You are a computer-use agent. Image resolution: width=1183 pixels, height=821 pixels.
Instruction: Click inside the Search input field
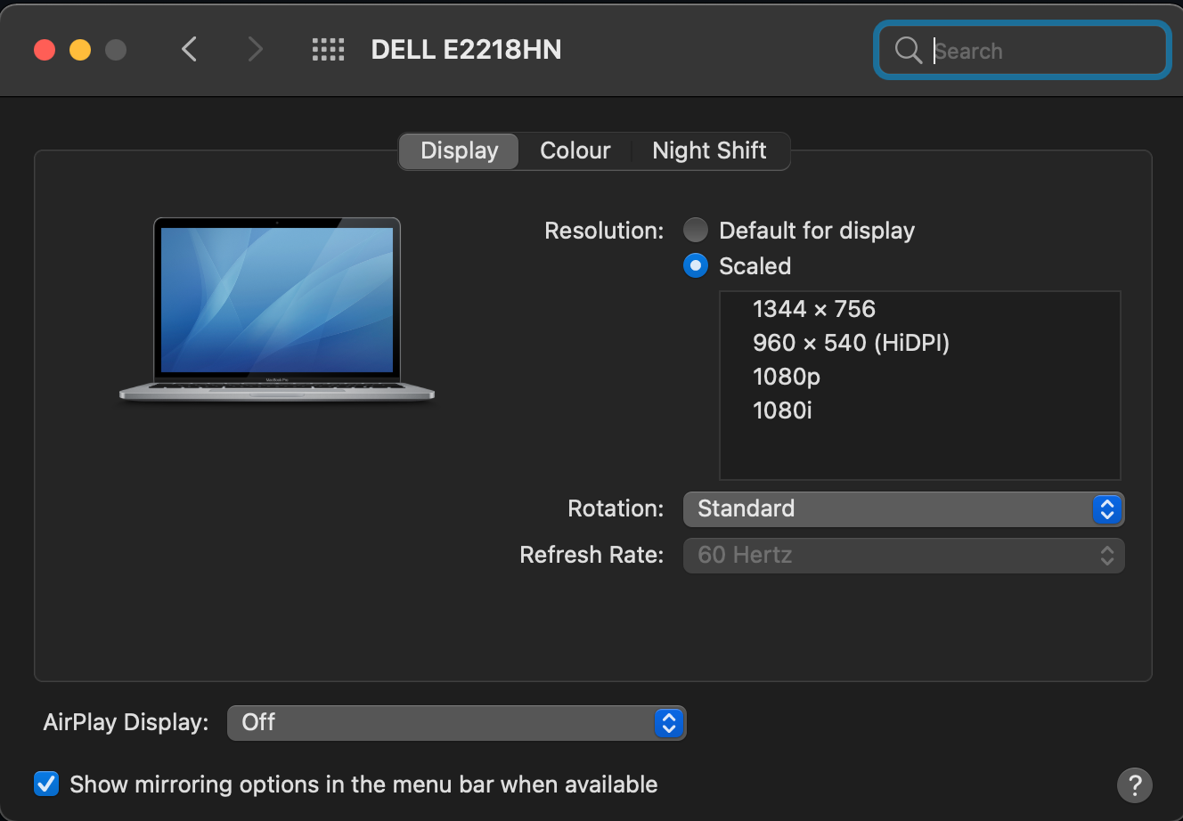click(1024, 51)
